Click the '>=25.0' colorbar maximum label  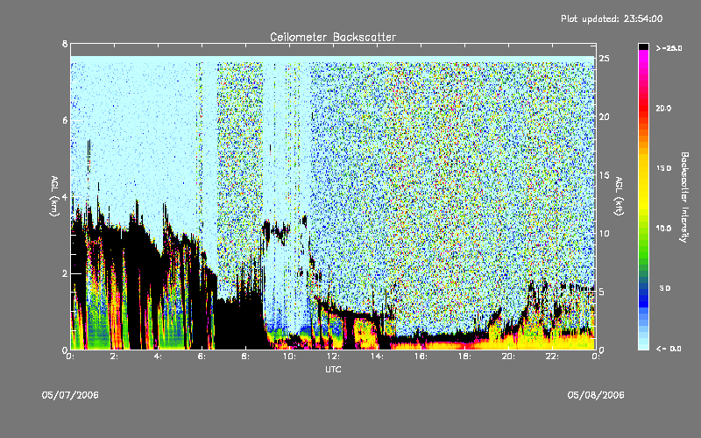[669, 48]
